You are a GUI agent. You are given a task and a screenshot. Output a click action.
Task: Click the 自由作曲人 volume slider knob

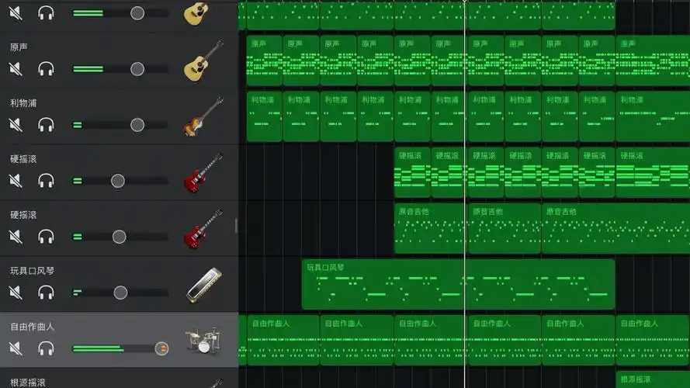161,348
